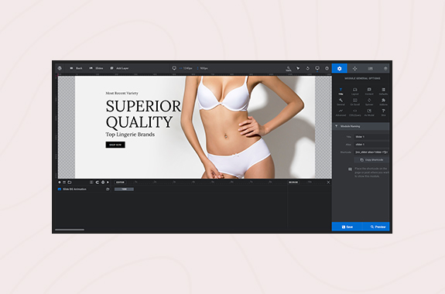Viewport: 445px width, 294px height.
Task: Click the icon right of Slide BG Animation
Action: [108, 189]
